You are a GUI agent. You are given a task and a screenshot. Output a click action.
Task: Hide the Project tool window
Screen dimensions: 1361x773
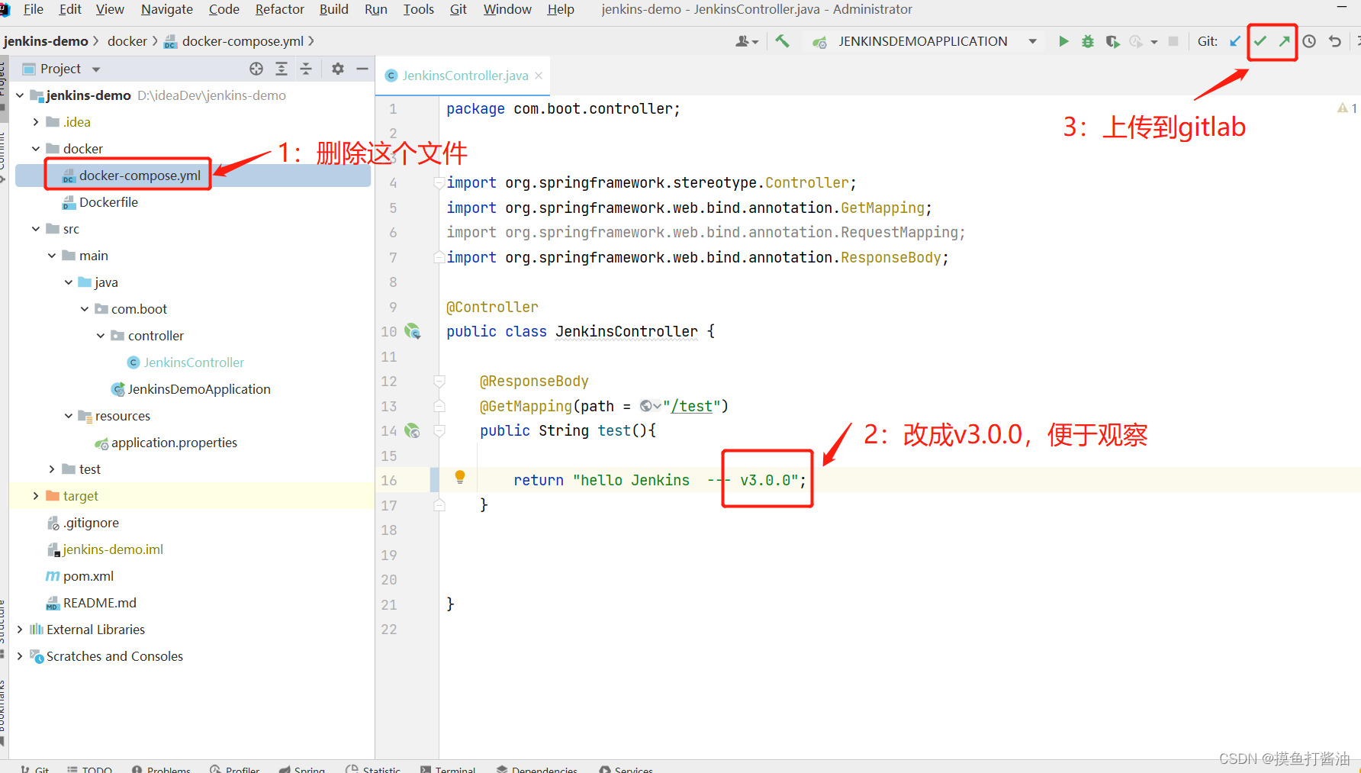pos(362,69)
